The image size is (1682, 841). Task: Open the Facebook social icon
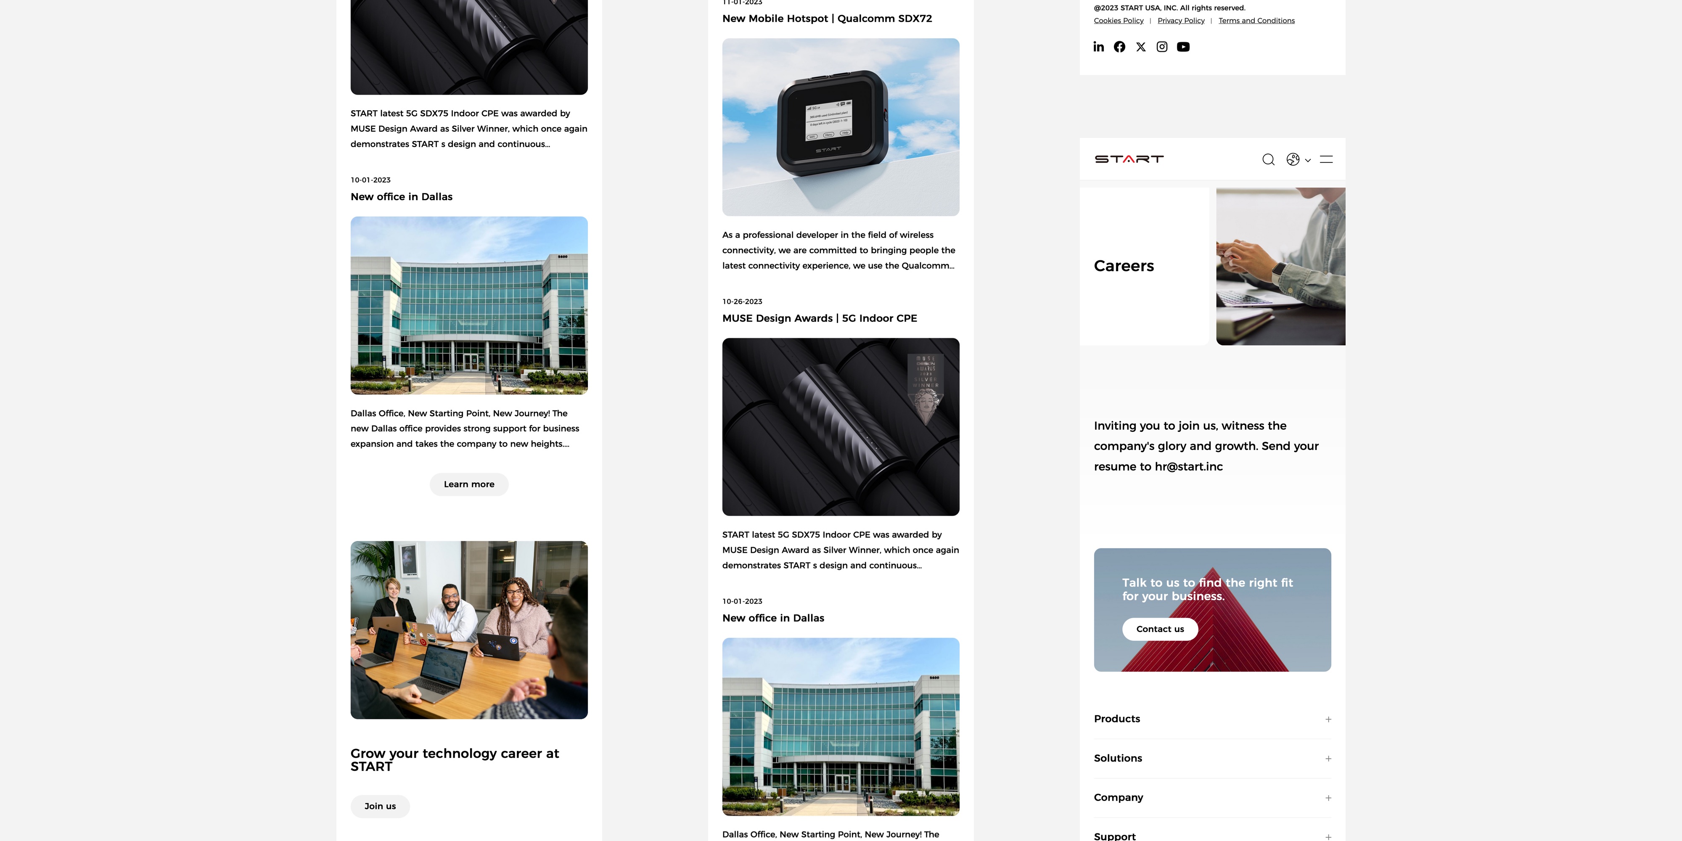1120,46
